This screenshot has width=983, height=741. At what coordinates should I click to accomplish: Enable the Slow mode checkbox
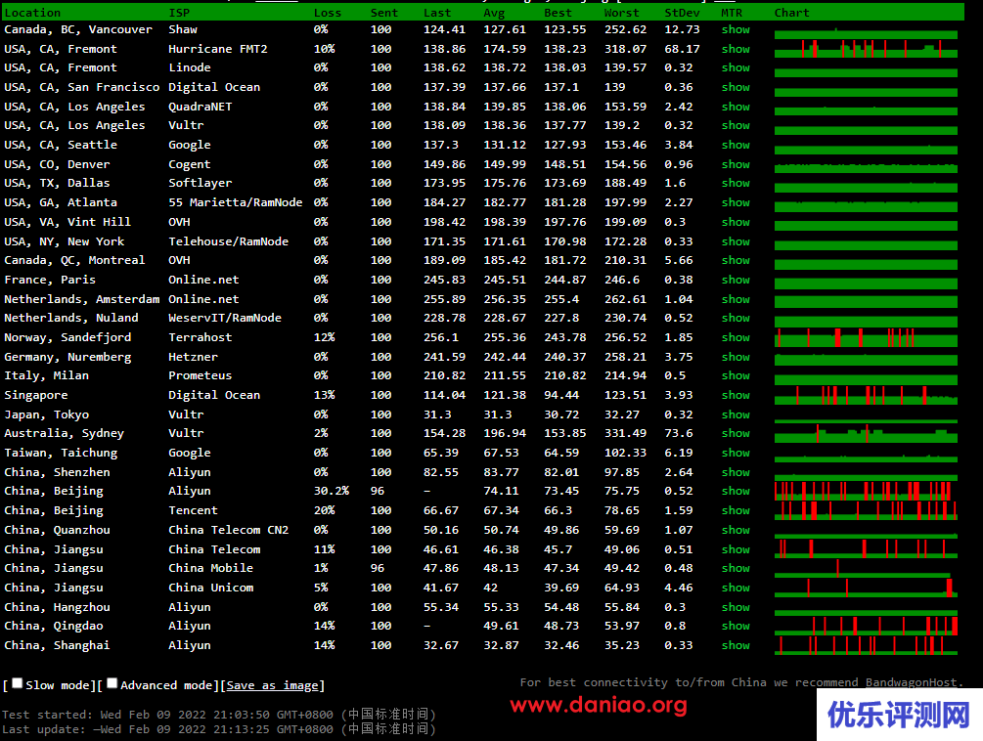[18, 683]
